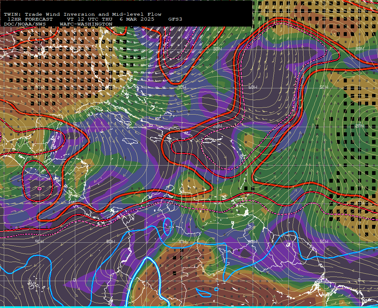Click the 'WAFC-WASHINGTON' label
This screenshot has height=308, width=378.
click(x=86, y=24)
